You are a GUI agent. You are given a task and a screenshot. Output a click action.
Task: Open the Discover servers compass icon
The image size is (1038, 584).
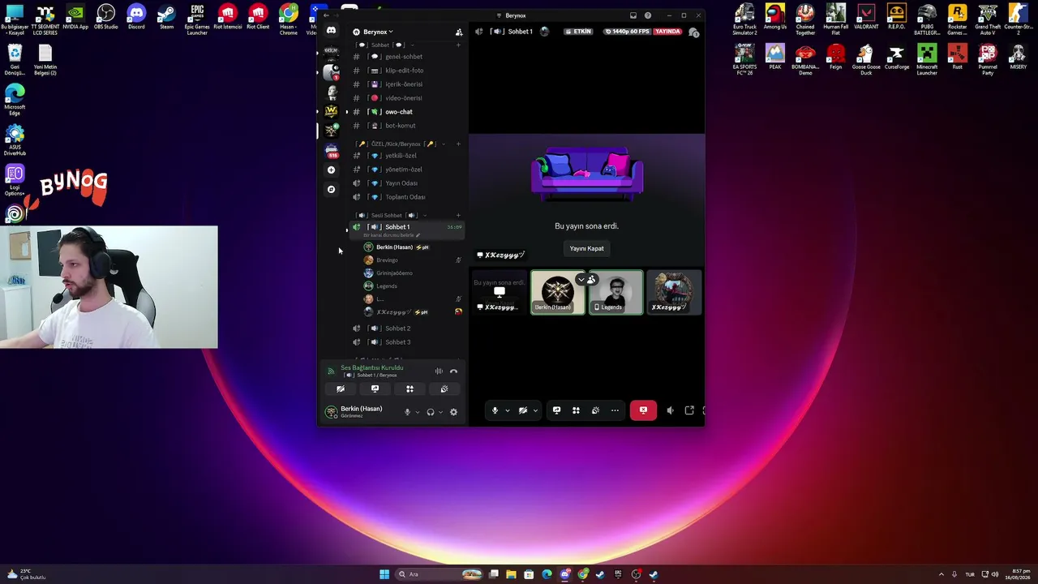(x=331, y=189)
